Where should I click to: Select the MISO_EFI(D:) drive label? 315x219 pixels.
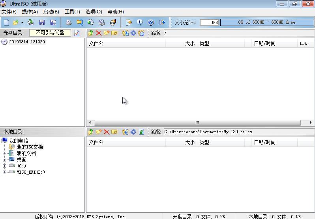pyautogui.click(x=31, y=172)
